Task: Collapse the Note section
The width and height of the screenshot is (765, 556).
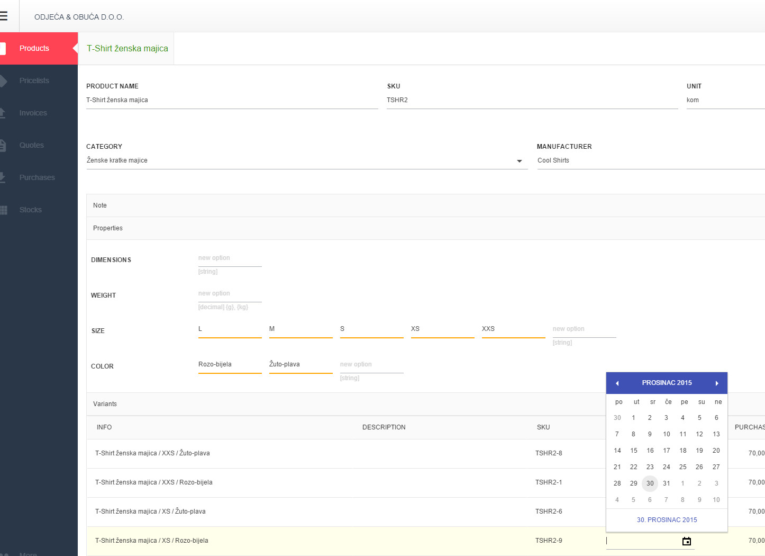Action: click(425, 205)
